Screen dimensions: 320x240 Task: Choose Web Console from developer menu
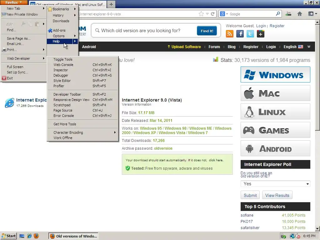coord(83,65)
